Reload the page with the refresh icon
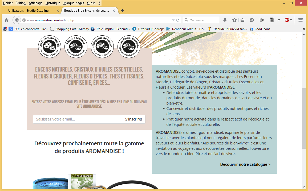 178,20
